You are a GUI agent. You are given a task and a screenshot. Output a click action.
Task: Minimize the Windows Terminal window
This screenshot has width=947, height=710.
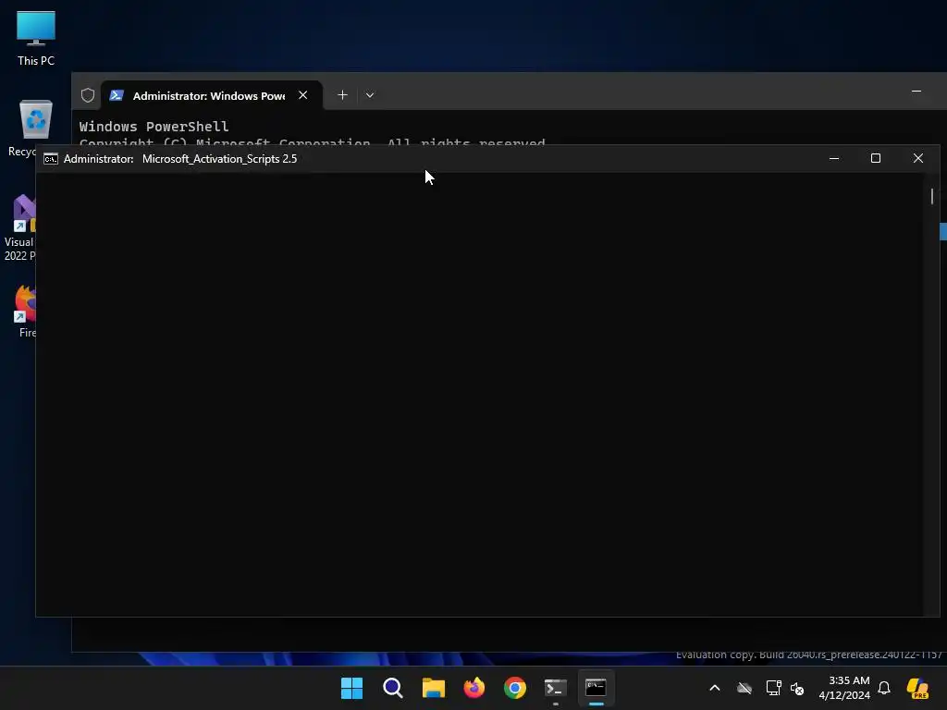916,92
